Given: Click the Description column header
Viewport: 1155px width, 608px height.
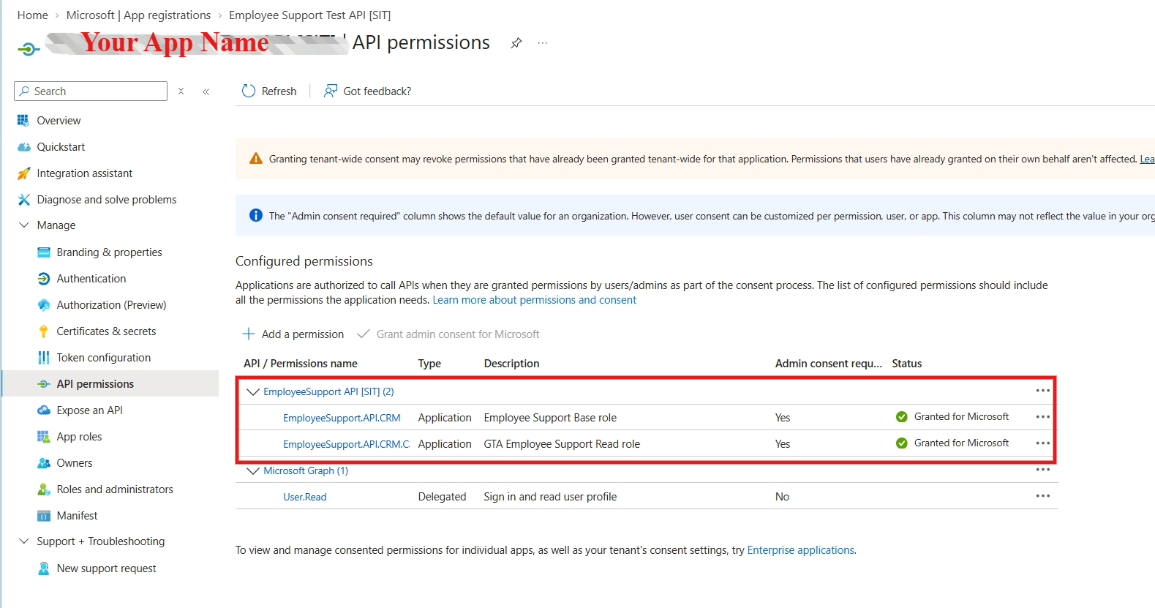Looking at the screenshot, I should tap(512, 364).
